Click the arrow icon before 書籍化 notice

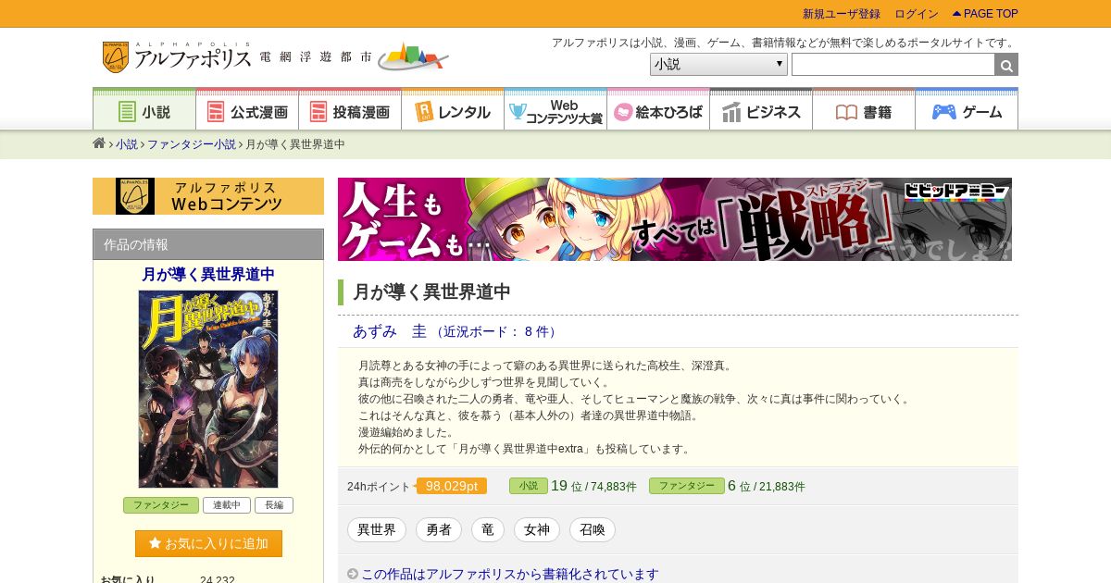click(353, 575)
